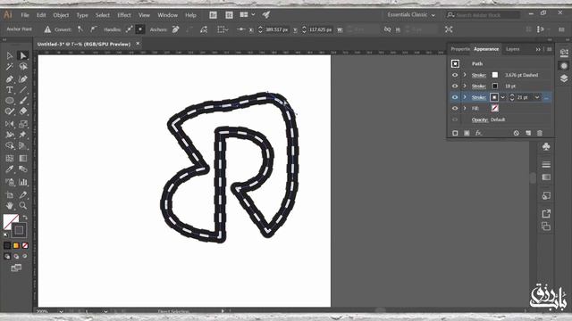Screen dimensions: 572x321
Task: Expand the Fill row chevron
Action: tap(465, 109)
